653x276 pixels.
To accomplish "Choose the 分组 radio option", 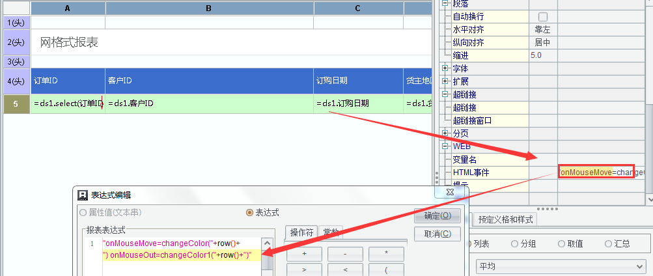I will point(514,244).
